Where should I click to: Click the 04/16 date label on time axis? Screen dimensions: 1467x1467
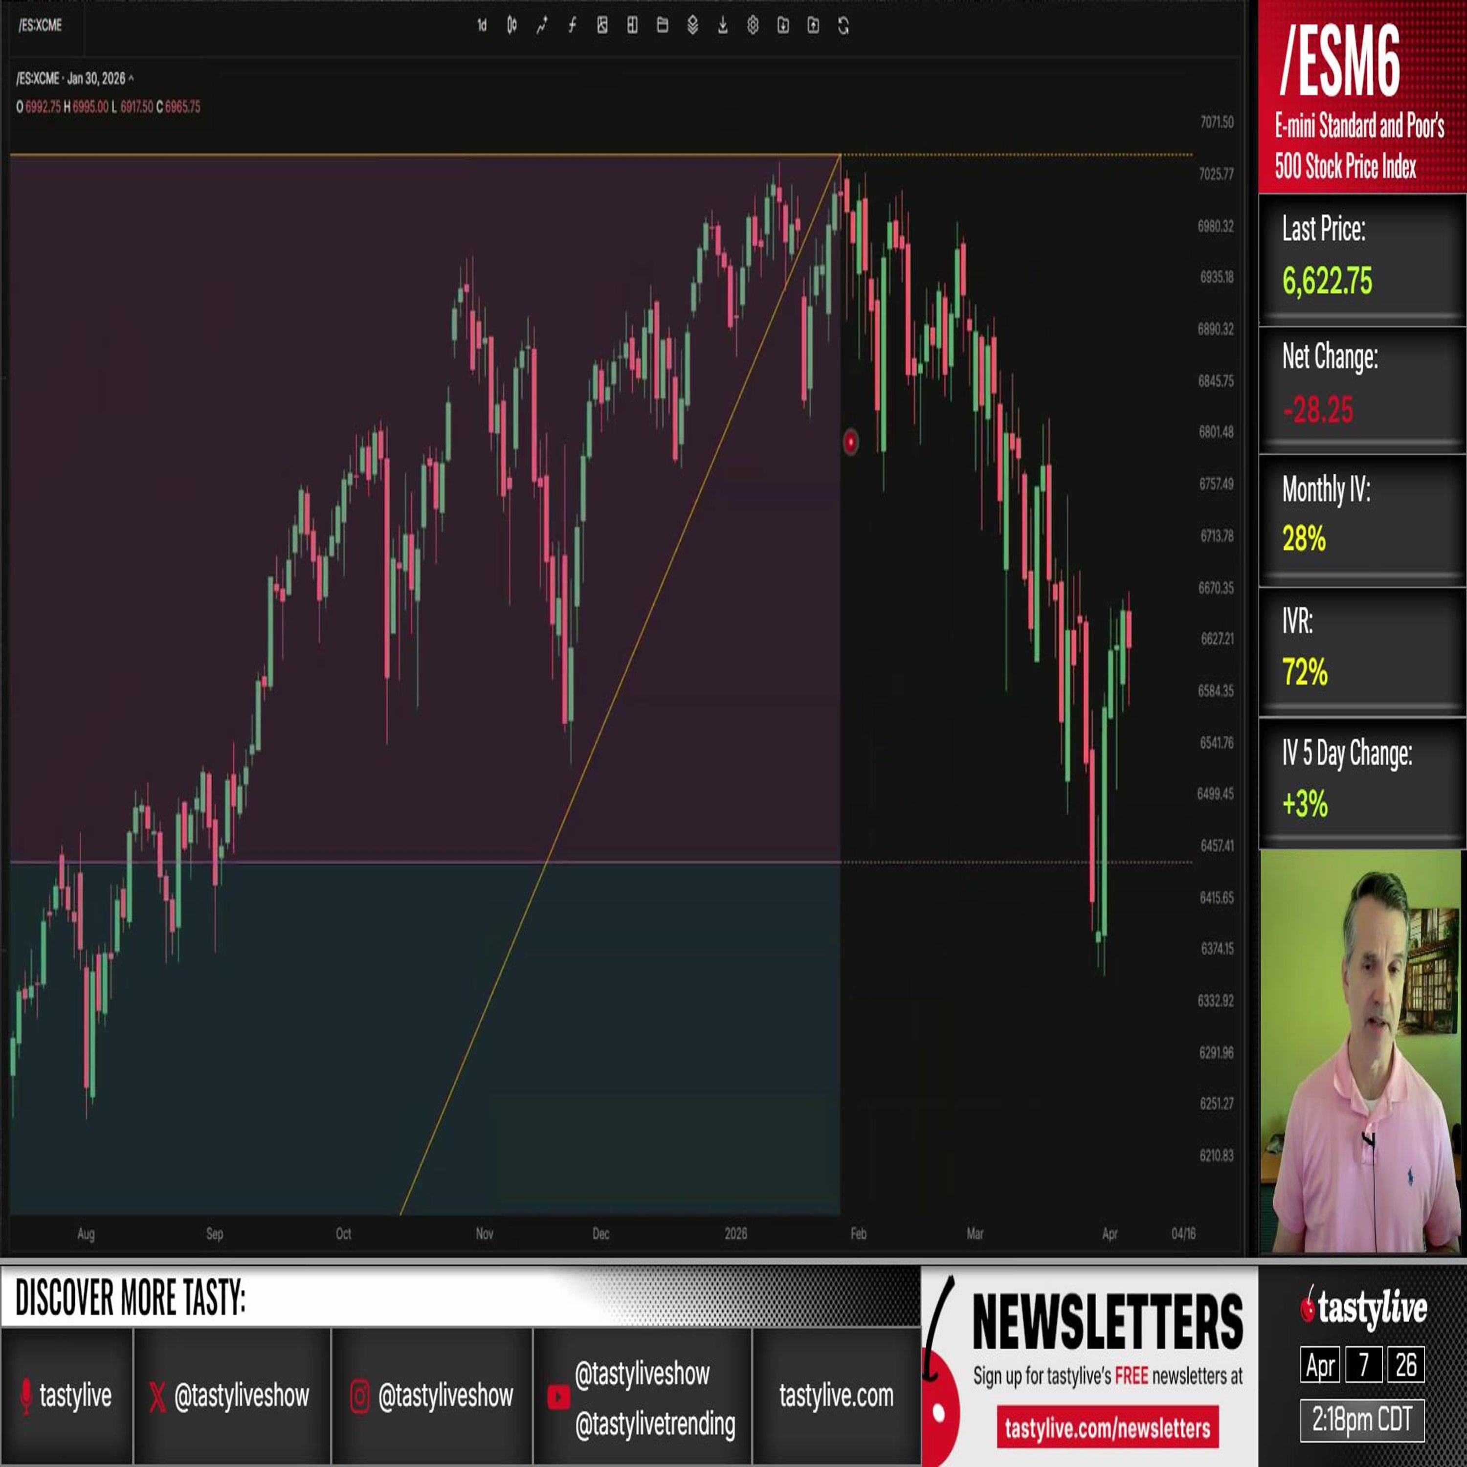tap(1183, 1234)
